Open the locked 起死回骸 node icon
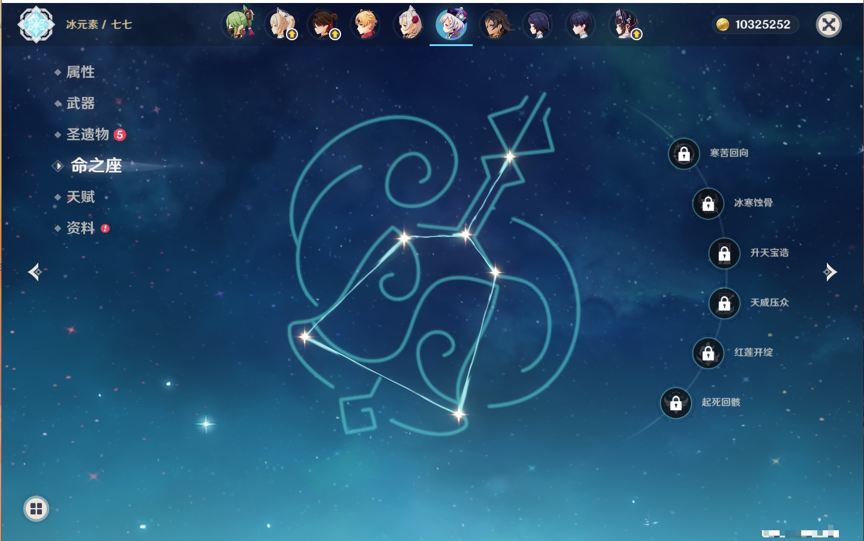 (676, 403)
